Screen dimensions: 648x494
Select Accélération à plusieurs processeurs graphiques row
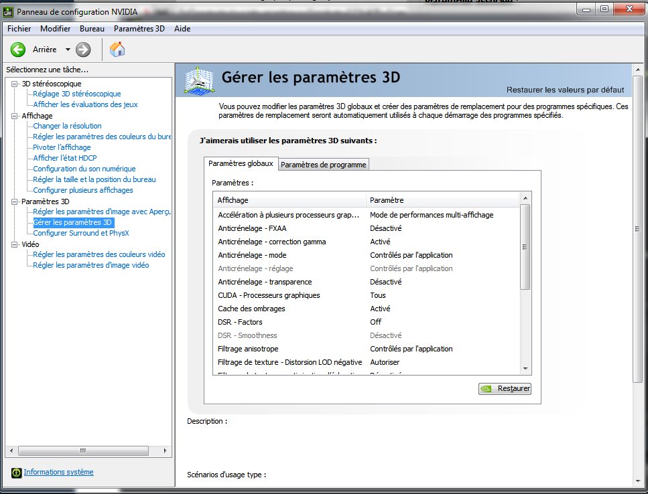coord(367,215)
